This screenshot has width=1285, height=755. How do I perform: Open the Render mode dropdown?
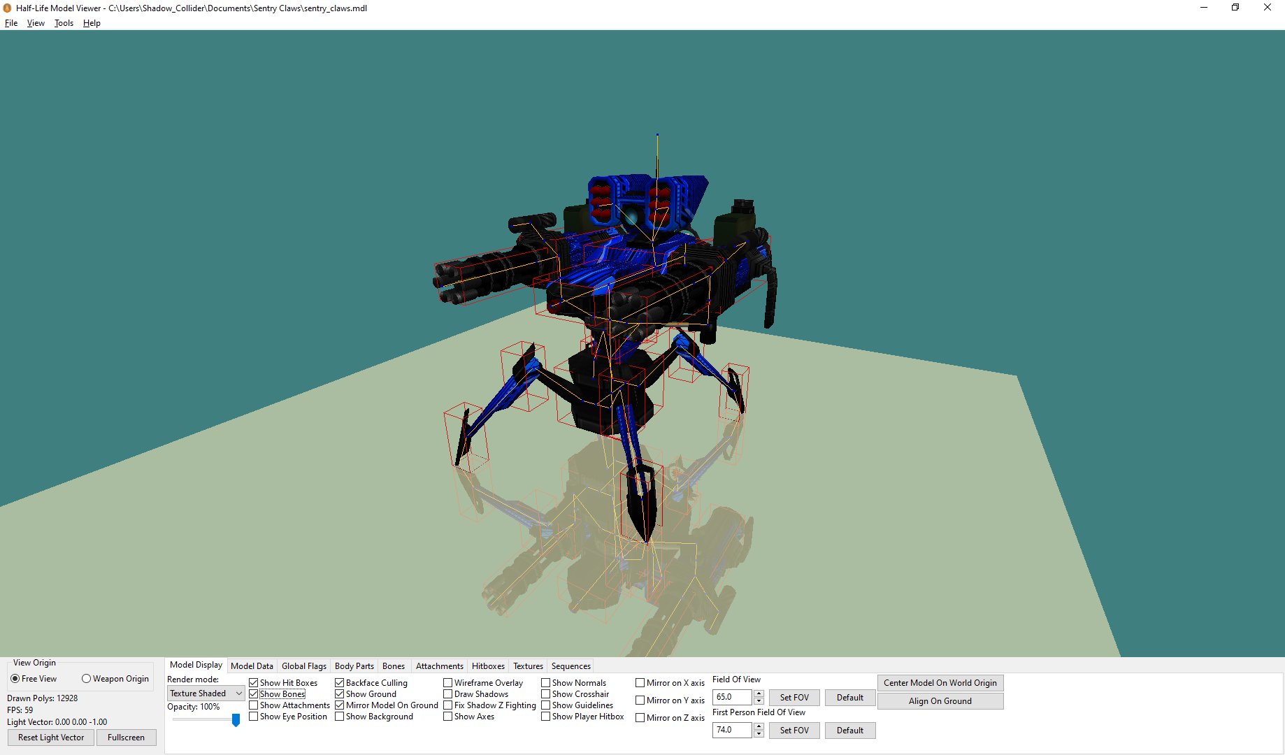point(206,693)
